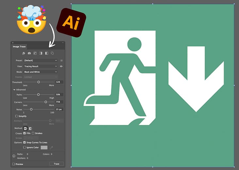
Task: Click the Corners slider handle
Action: click(x=46, y=102)
